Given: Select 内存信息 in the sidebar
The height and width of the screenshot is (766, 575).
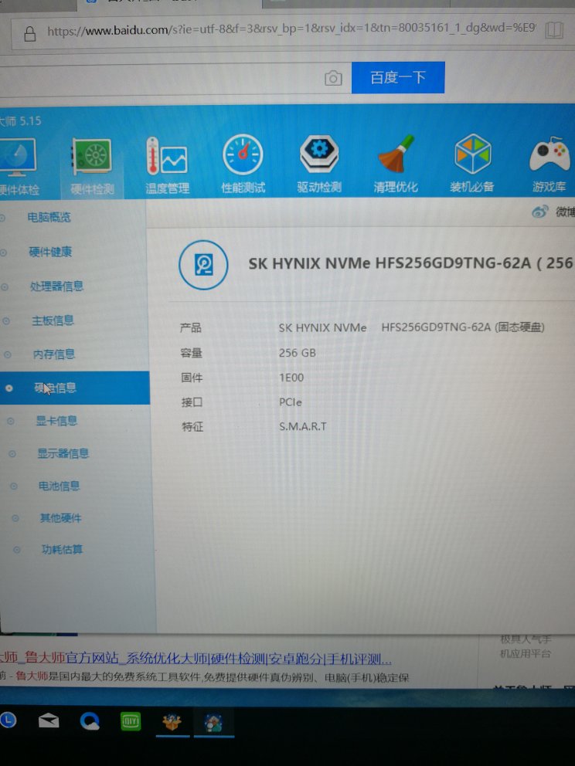Looking at the screenshot, I should click(x=54, y=354).
